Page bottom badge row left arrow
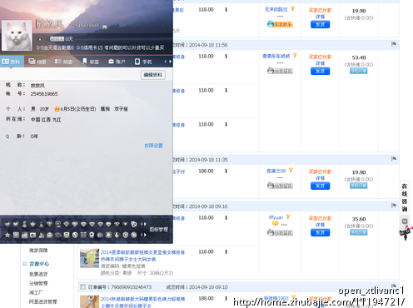Screen dimensions: 413x308 [142, 235]
